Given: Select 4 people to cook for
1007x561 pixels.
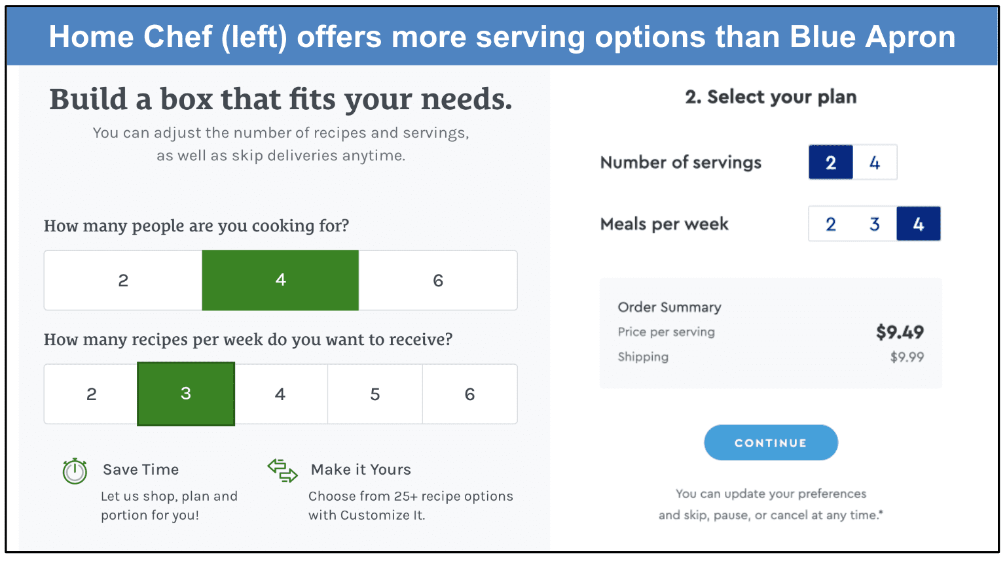Looking at the screenshot, I should (280, 280).
